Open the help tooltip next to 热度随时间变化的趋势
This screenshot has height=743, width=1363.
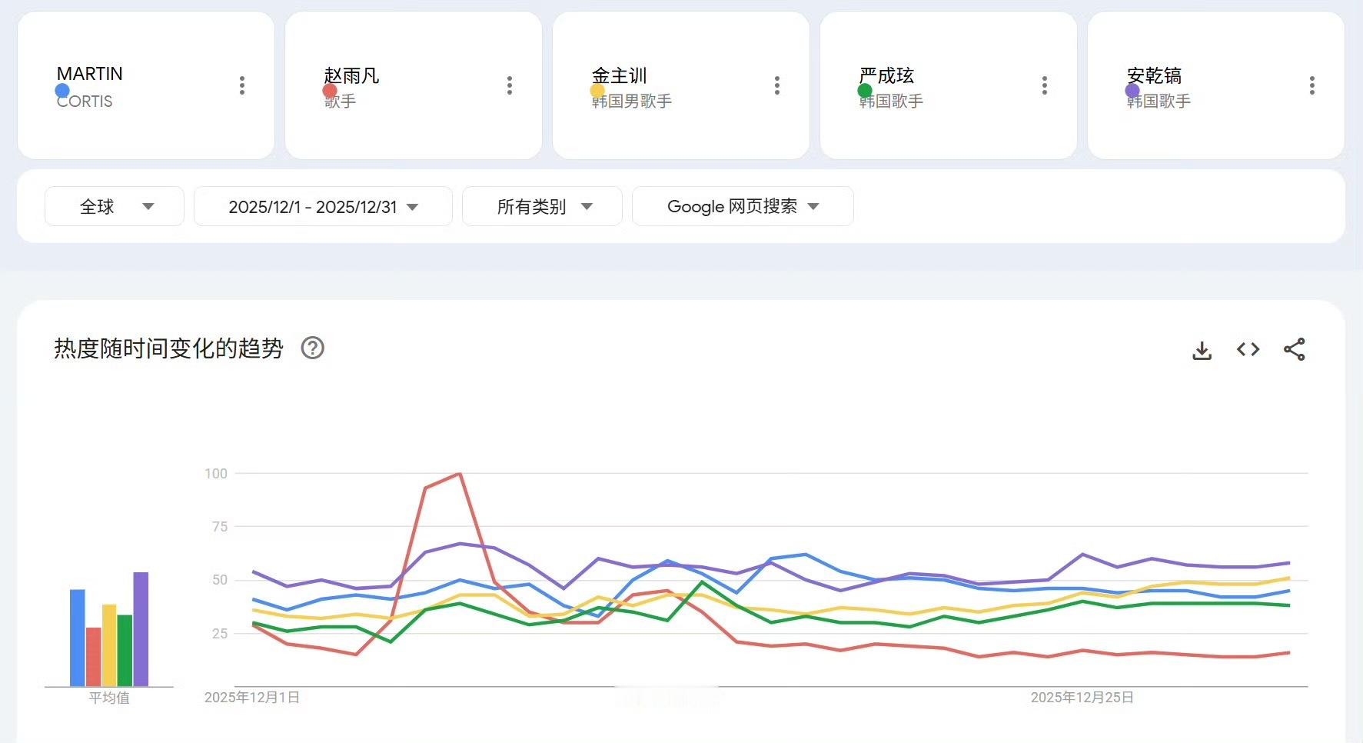(x=312, y=348)
